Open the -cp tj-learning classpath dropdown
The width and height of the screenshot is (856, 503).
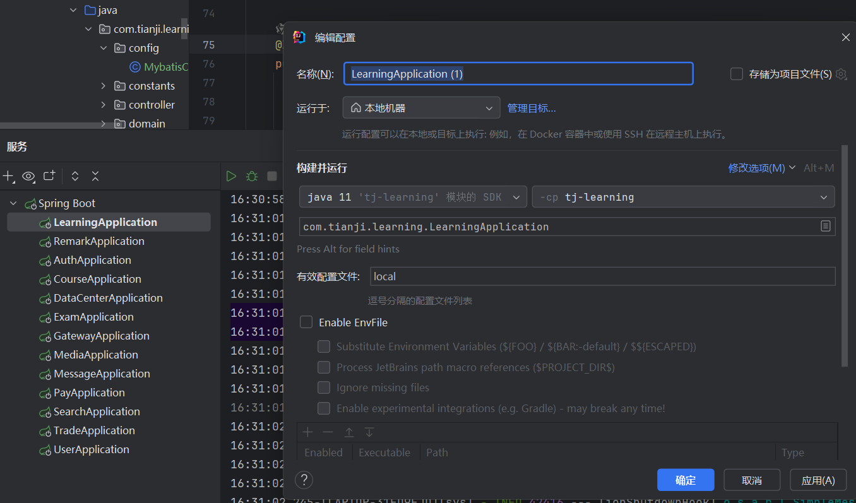pos(684,197)
